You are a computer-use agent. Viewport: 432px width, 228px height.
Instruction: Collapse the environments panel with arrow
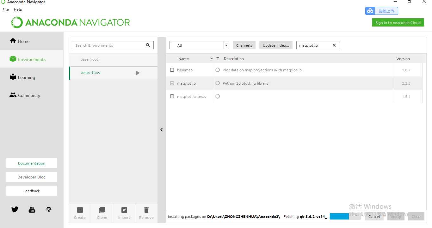162,129
